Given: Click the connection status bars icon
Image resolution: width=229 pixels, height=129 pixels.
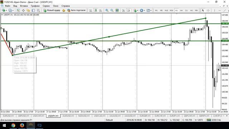Looking at the screenshot, I should [x=209, y=120].
